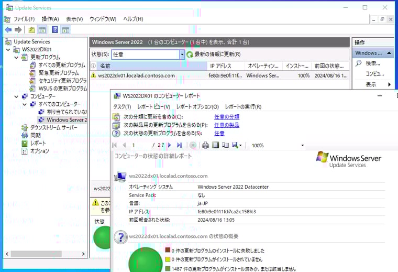Click the 任意の製品 link
The height and width of the screenshot is (272, 398).
[227, 125]
